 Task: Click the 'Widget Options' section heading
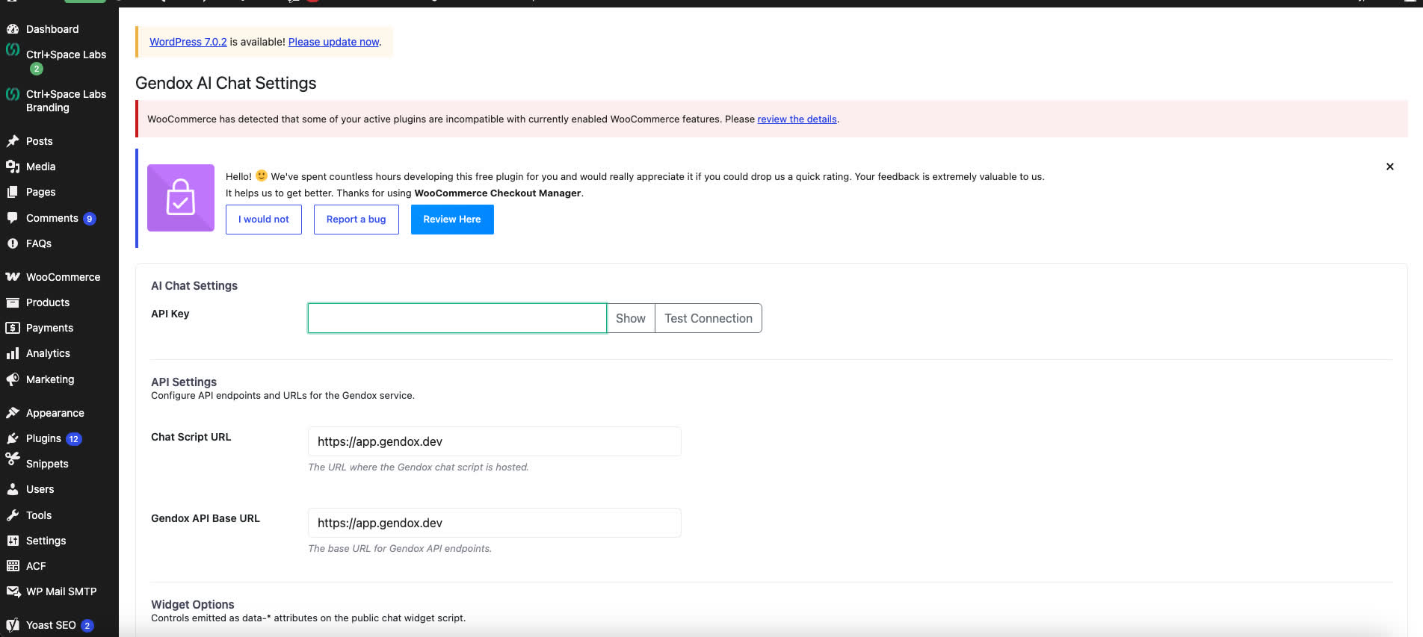tap(193, 604)
